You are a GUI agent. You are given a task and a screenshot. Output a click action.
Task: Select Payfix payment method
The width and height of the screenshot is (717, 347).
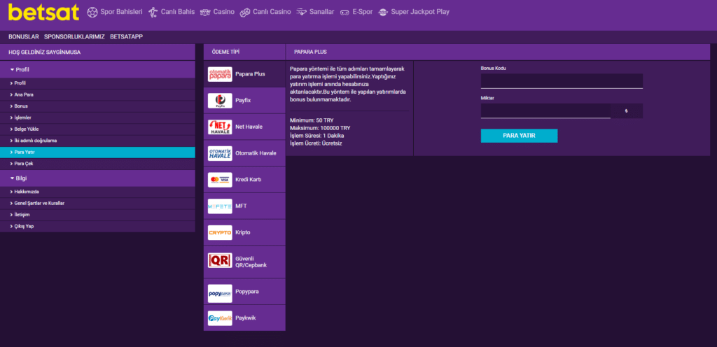pyautogui.click(x=244, y=101)
